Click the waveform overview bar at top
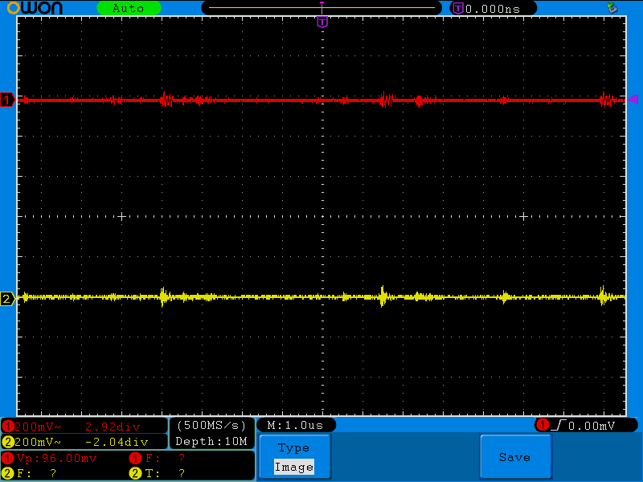 point(322,8)
